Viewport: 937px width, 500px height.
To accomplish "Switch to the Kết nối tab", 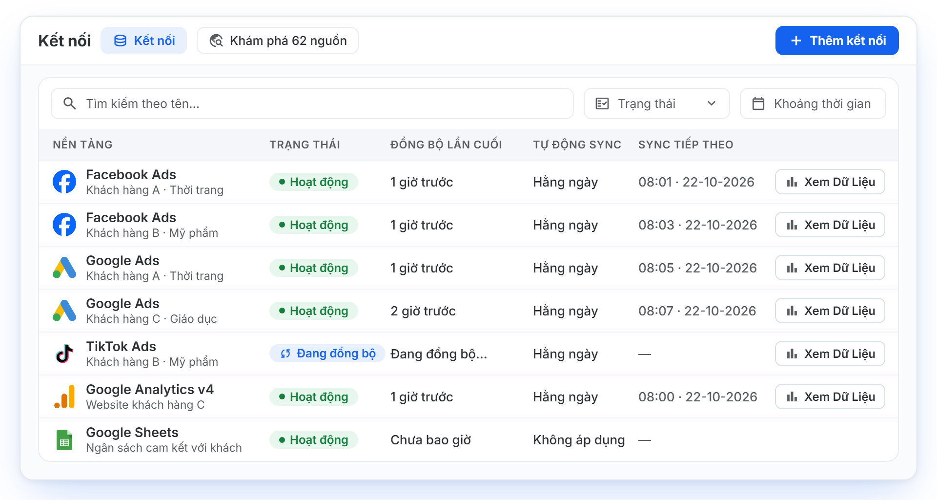I will (x=144, y=41).
